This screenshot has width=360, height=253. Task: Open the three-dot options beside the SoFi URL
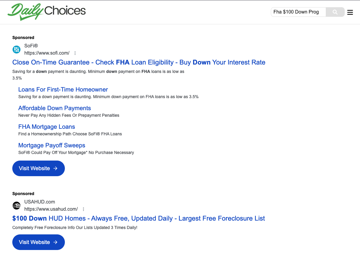click(75, 53)
